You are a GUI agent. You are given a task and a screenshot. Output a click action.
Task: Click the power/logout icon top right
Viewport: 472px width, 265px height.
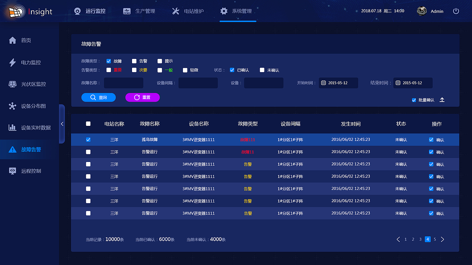pyautogui.click(x=456, y=11)
